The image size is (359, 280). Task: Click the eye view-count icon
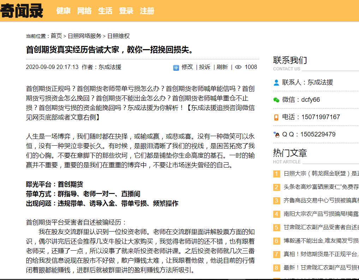[x=238, y=67]
